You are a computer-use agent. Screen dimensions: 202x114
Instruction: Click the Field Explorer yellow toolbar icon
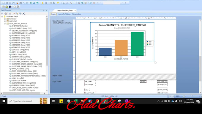[42, 3]
